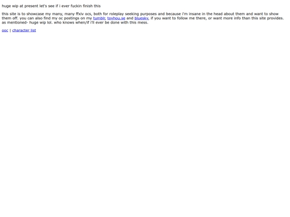Visit the bluesky link
The image size is (290, 217).
click(x=141, y=18)
